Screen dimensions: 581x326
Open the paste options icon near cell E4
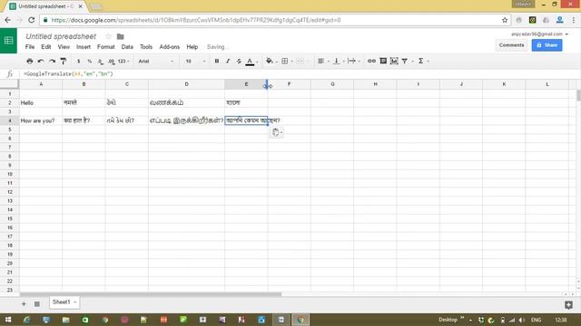pyautogui.click(x=276, y=132)
